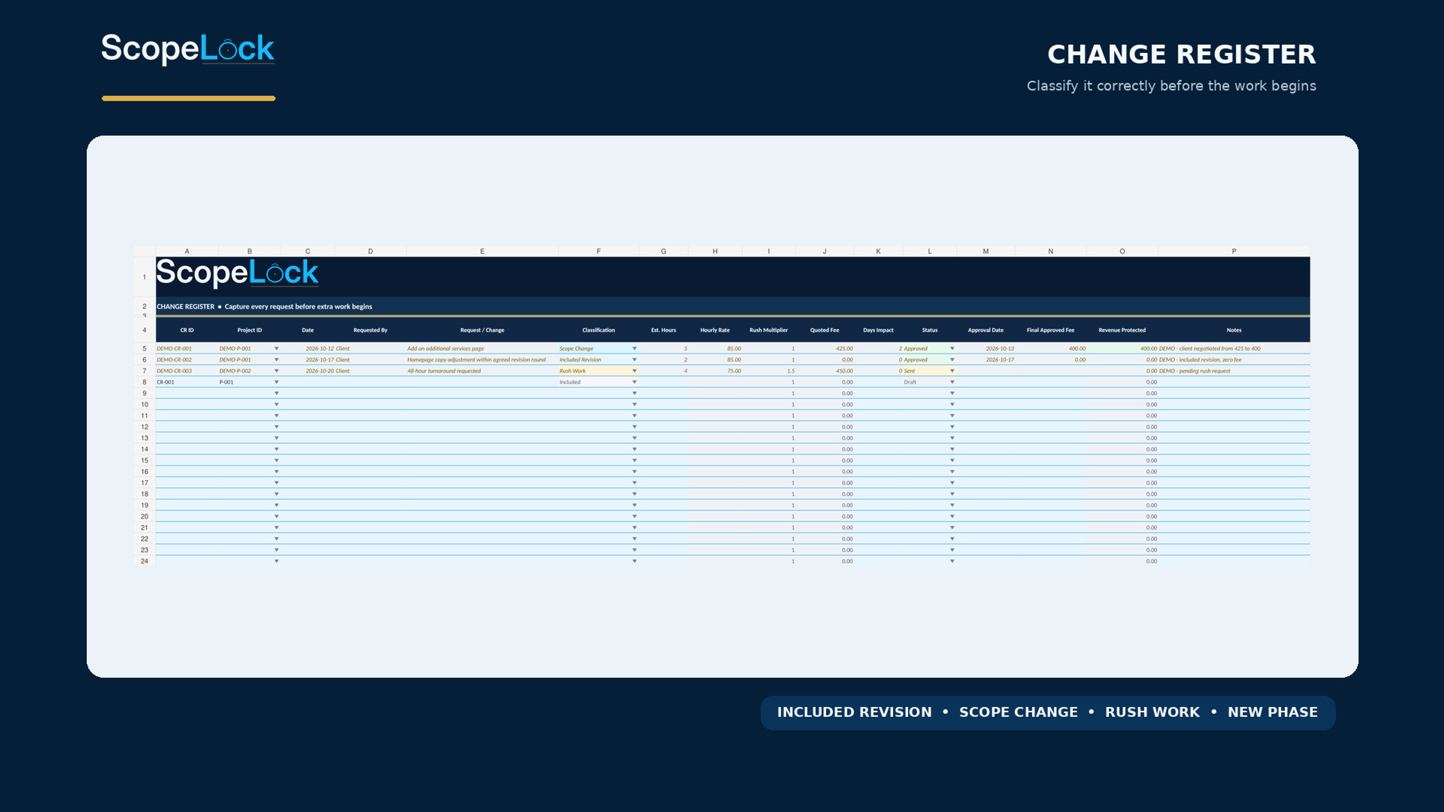Select the Revenue Protected column header
This screenshot has width=1444, height=812.
pos(1122,330)
